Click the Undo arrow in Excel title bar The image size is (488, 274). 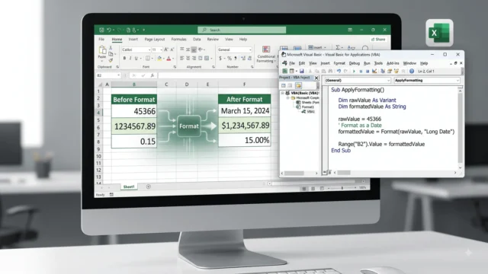[109, 30]
